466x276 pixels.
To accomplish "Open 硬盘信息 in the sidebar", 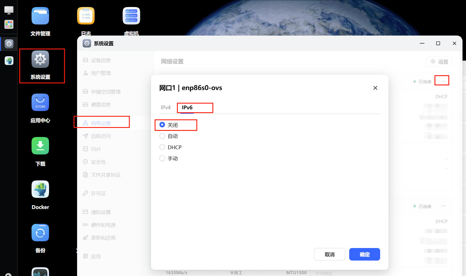I will [x=101, y=105].
